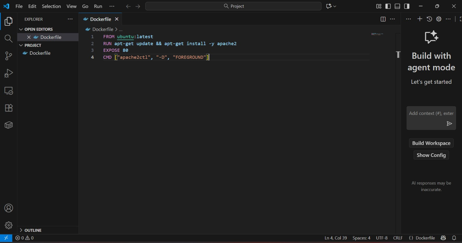Click the EXPOSE keyword on line 3
Screen dimensions: 462x243
click(111, 50)
